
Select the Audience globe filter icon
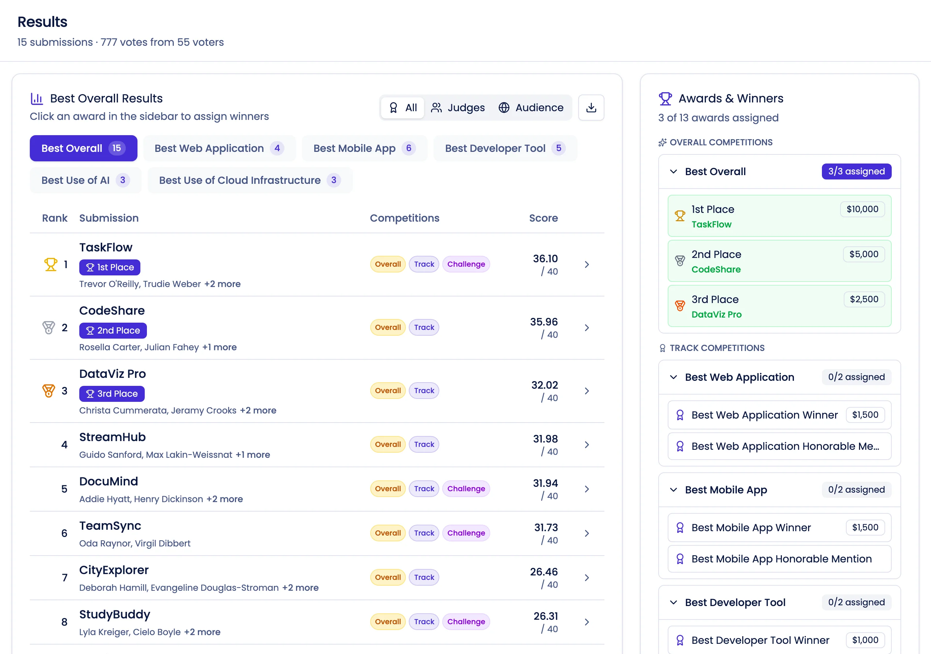click(x=504, y=108)
